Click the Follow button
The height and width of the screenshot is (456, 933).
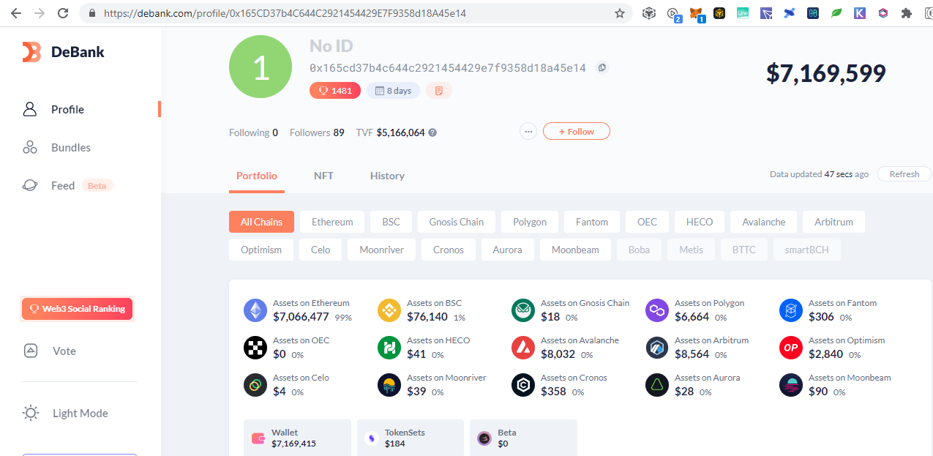point(577,132)
